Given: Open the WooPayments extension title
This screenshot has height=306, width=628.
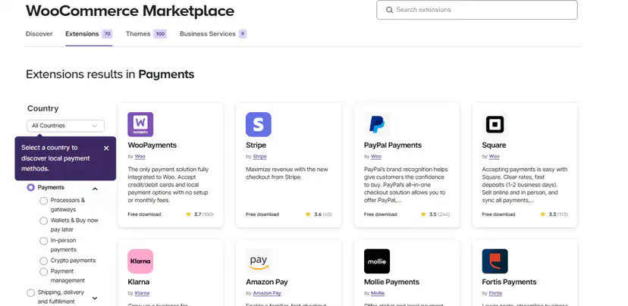Looking at the screenshot, I should tap(152, 145).
